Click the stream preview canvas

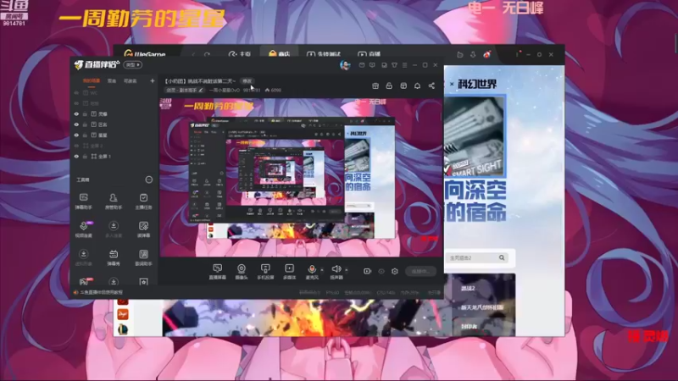click(x=302, y=178)
